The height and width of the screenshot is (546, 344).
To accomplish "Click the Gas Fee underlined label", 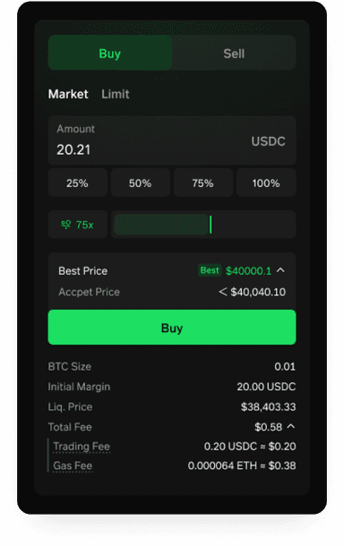I will pos(73,465).
